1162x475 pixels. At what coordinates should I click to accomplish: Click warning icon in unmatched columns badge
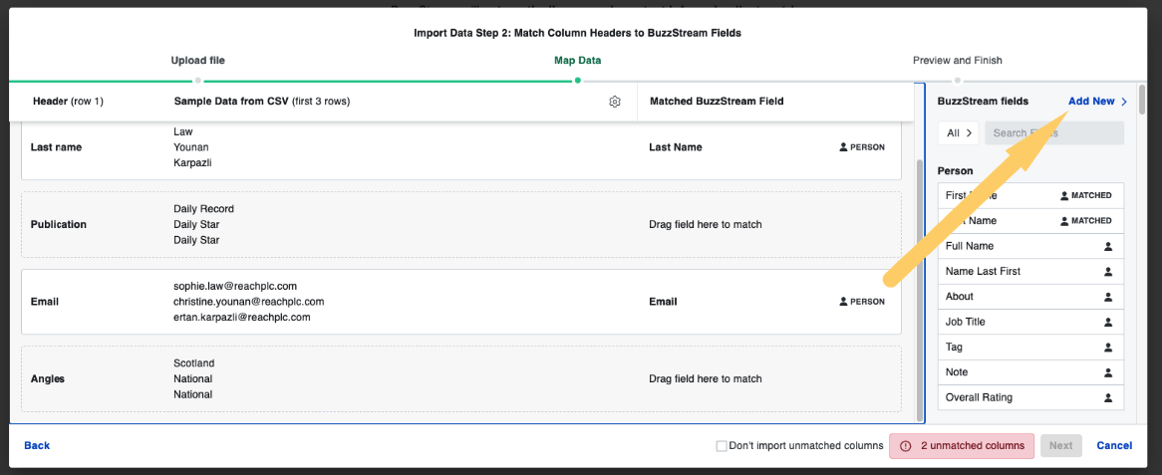(905, 446)
